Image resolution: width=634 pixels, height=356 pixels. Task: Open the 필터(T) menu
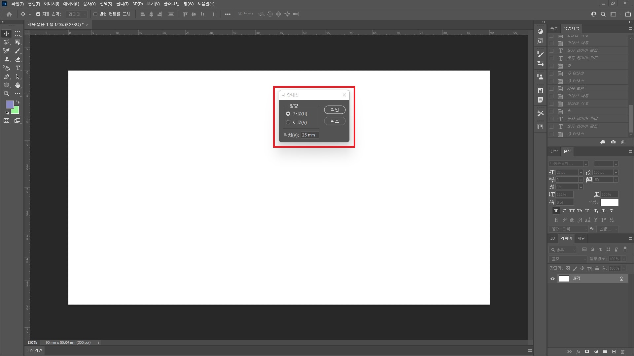point(122,4)
